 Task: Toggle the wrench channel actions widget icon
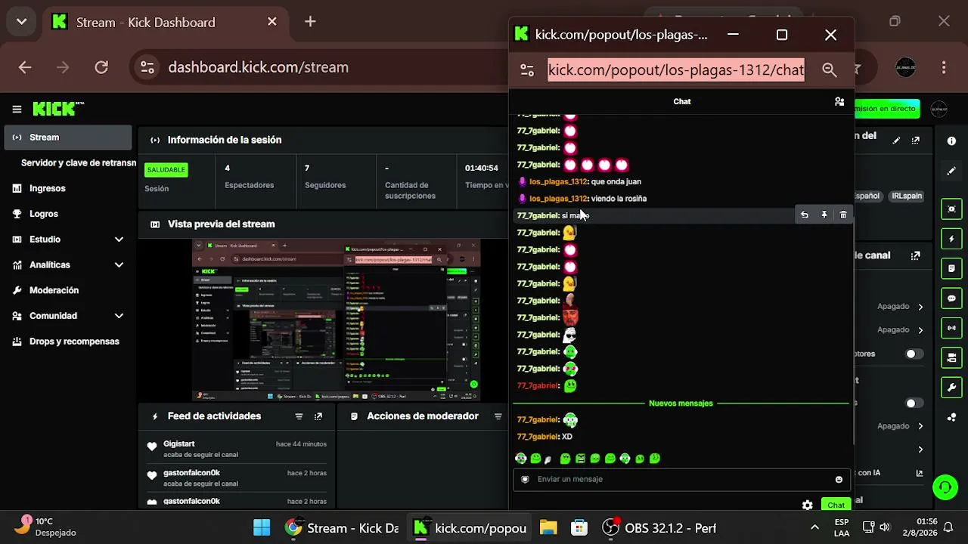[x=951, y=388]
